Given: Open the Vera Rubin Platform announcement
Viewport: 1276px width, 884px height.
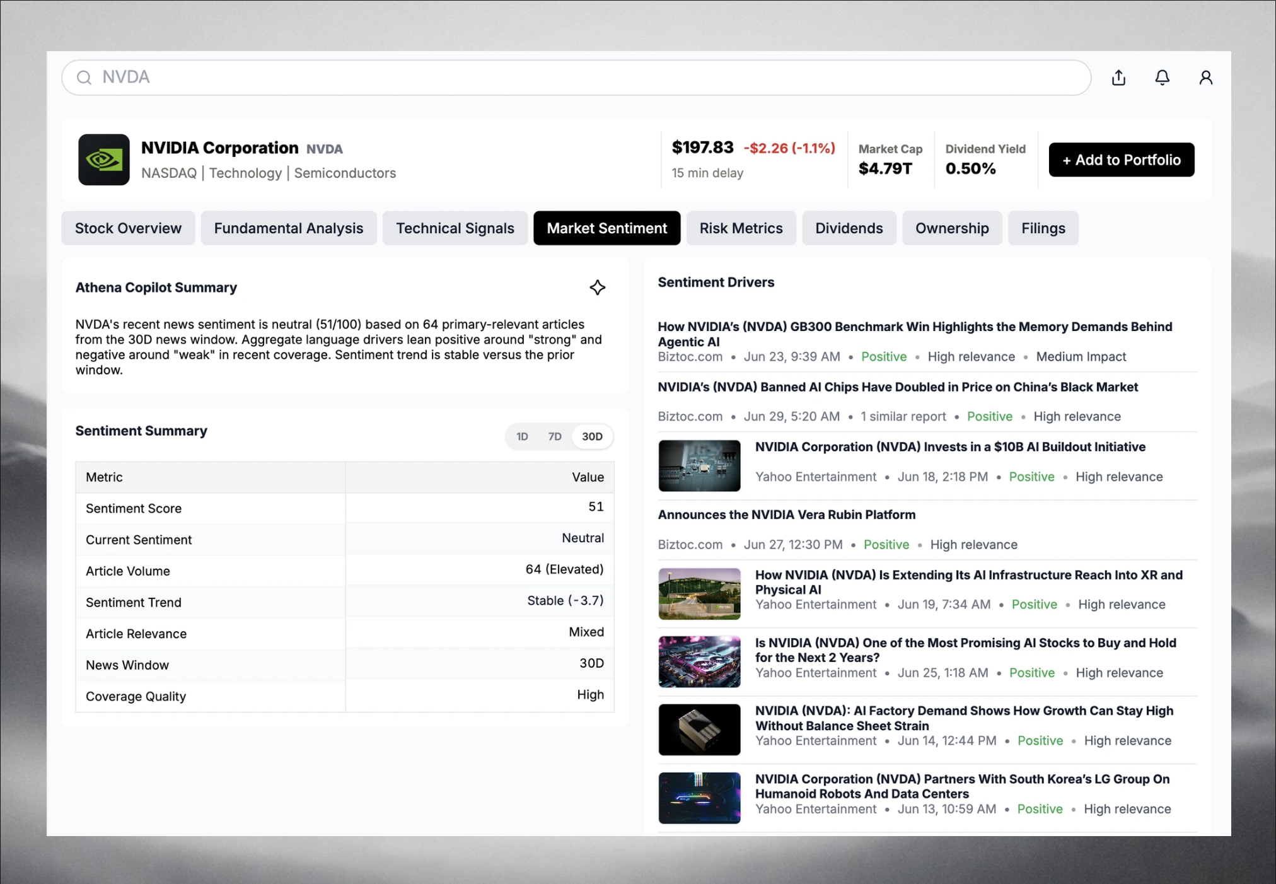Looking at the screenshot, I should tap(786, 515).
